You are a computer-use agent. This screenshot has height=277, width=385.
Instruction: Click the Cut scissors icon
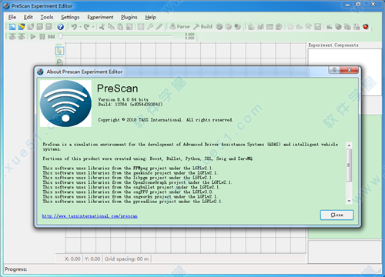102,27
